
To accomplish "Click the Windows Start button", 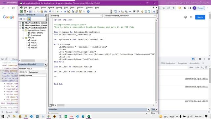I will [x=3, y=116].
